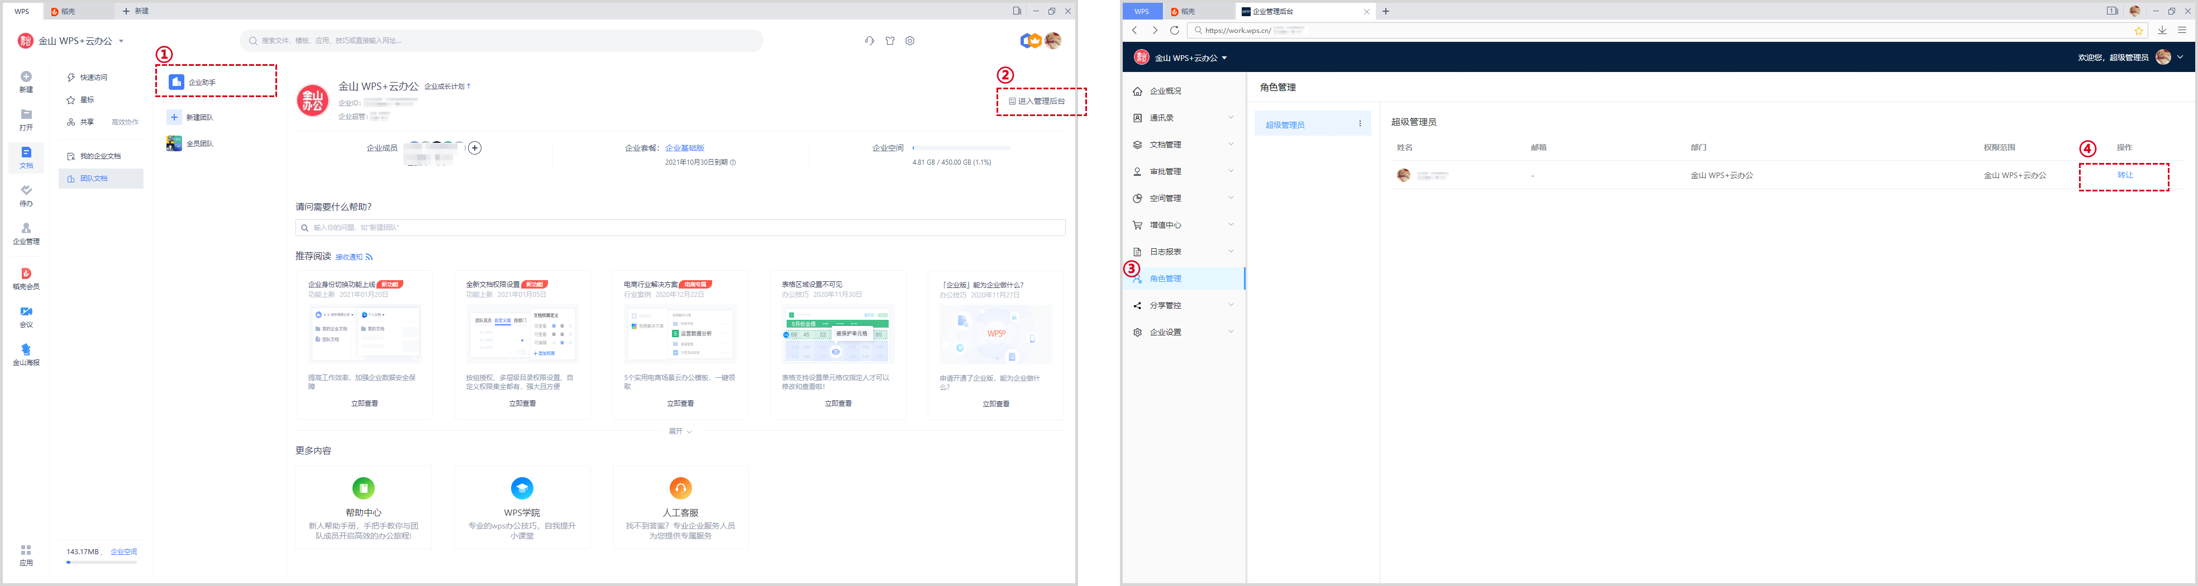Click the headset customer service icon
2198x586 pixels.
pos(870,41)
